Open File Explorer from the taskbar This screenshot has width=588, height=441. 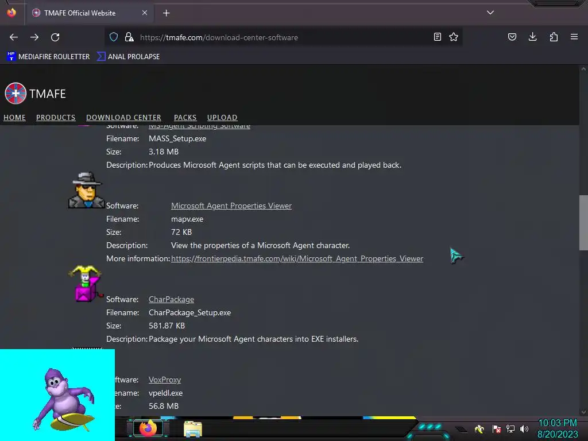point(193,429)
